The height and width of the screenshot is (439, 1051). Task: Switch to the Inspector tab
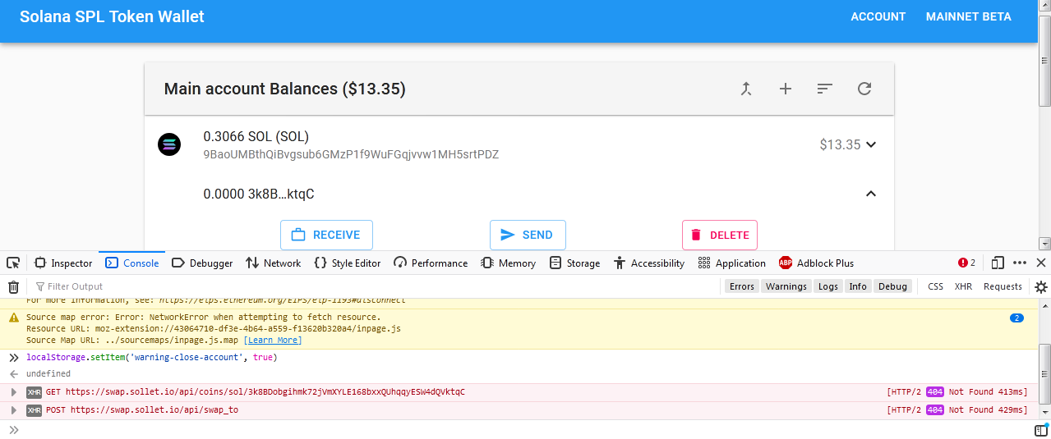pyautogui.click(x=63, y=263)
